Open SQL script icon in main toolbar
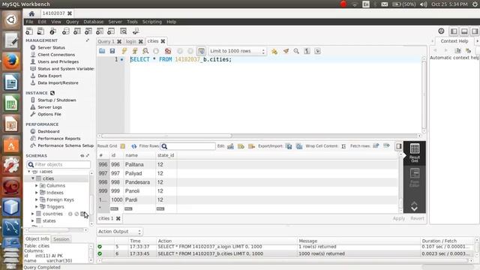This screenshot has width=480, height=270. click(x=40, y=31)
